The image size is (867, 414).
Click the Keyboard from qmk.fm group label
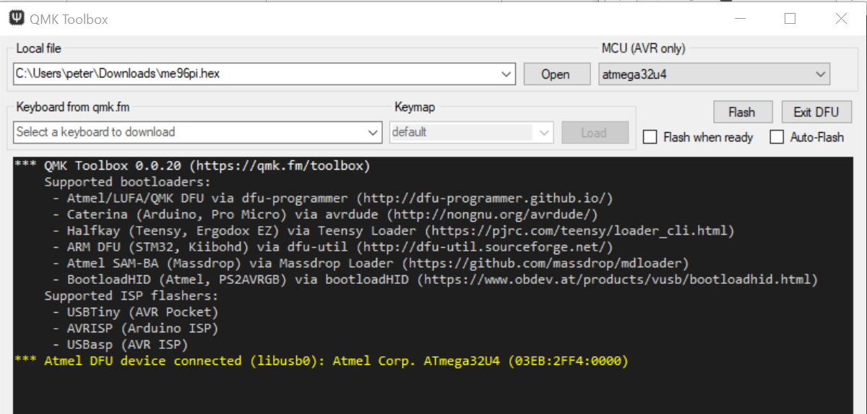73,107
